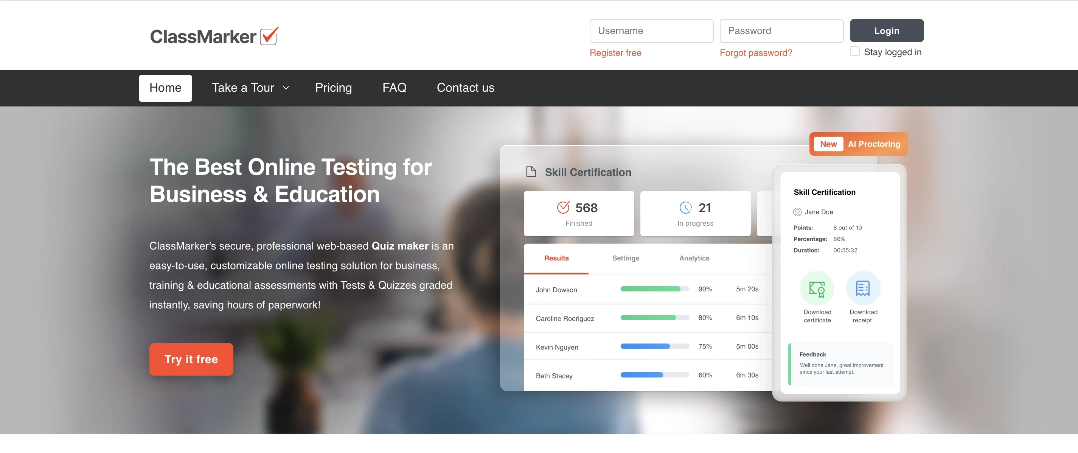The height and width of the screenshot is (453, 1078).
Task: Focus the Username input field
Action: click(x=651, y=31)
